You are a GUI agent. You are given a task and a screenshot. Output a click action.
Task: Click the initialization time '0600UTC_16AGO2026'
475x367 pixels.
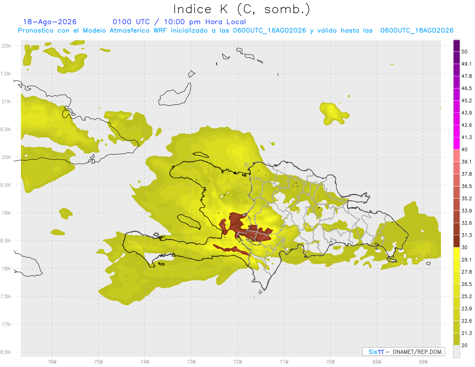coord(270,30)
